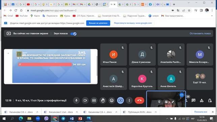Click Анна Шепель participant tile
The height and width of the screenshot is (122, 217).
[x=171, y=79]
